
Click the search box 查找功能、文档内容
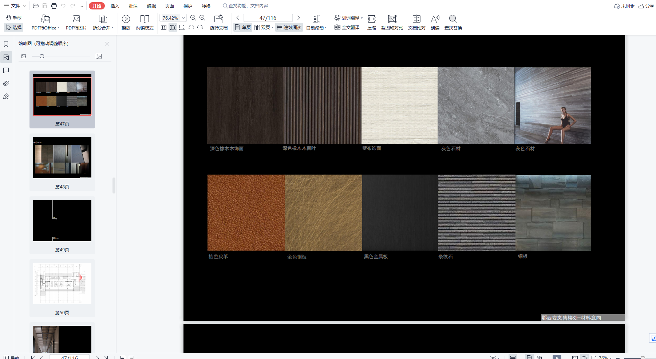(x=246, y=6)
